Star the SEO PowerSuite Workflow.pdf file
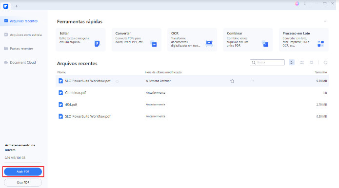Screen dimensions: 339x188 232,81
